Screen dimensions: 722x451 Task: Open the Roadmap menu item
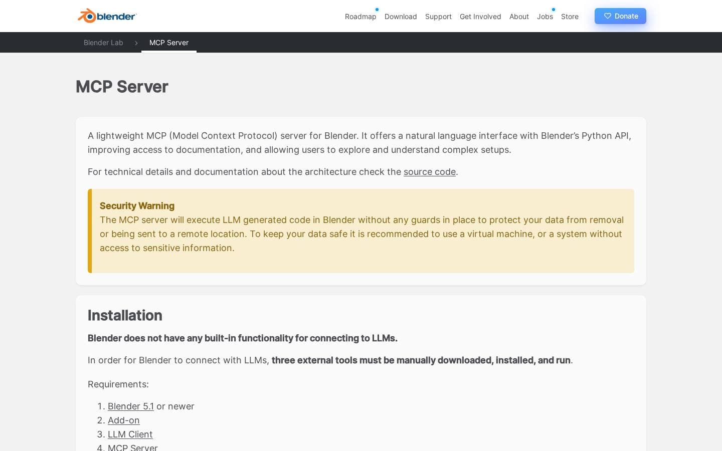360,17
